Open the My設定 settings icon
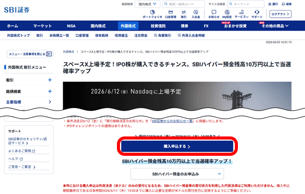 227,14
